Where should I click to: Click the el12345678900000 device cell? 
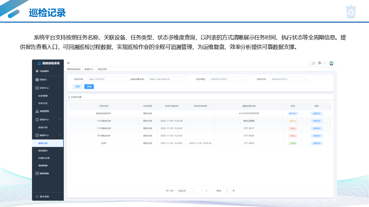(249, 114)
